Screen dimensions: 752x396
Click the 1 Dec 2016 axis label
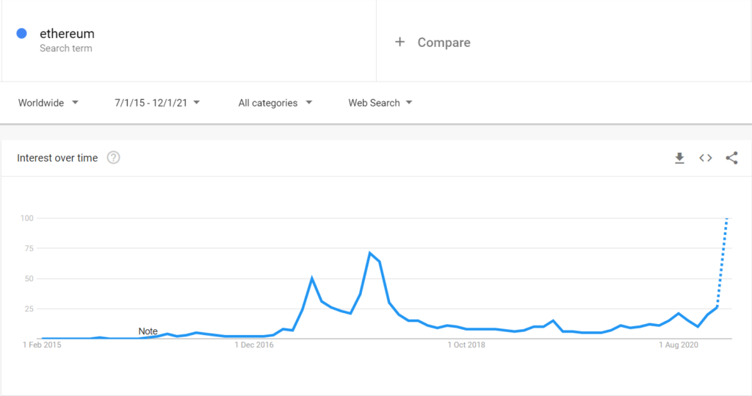[253, 345]
